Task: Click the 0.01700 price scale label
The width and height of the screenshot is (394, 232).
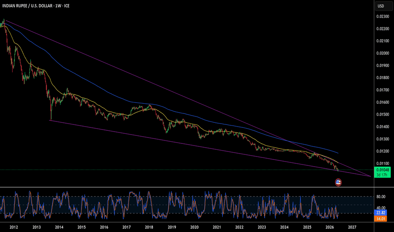Action: coord(383,90)
